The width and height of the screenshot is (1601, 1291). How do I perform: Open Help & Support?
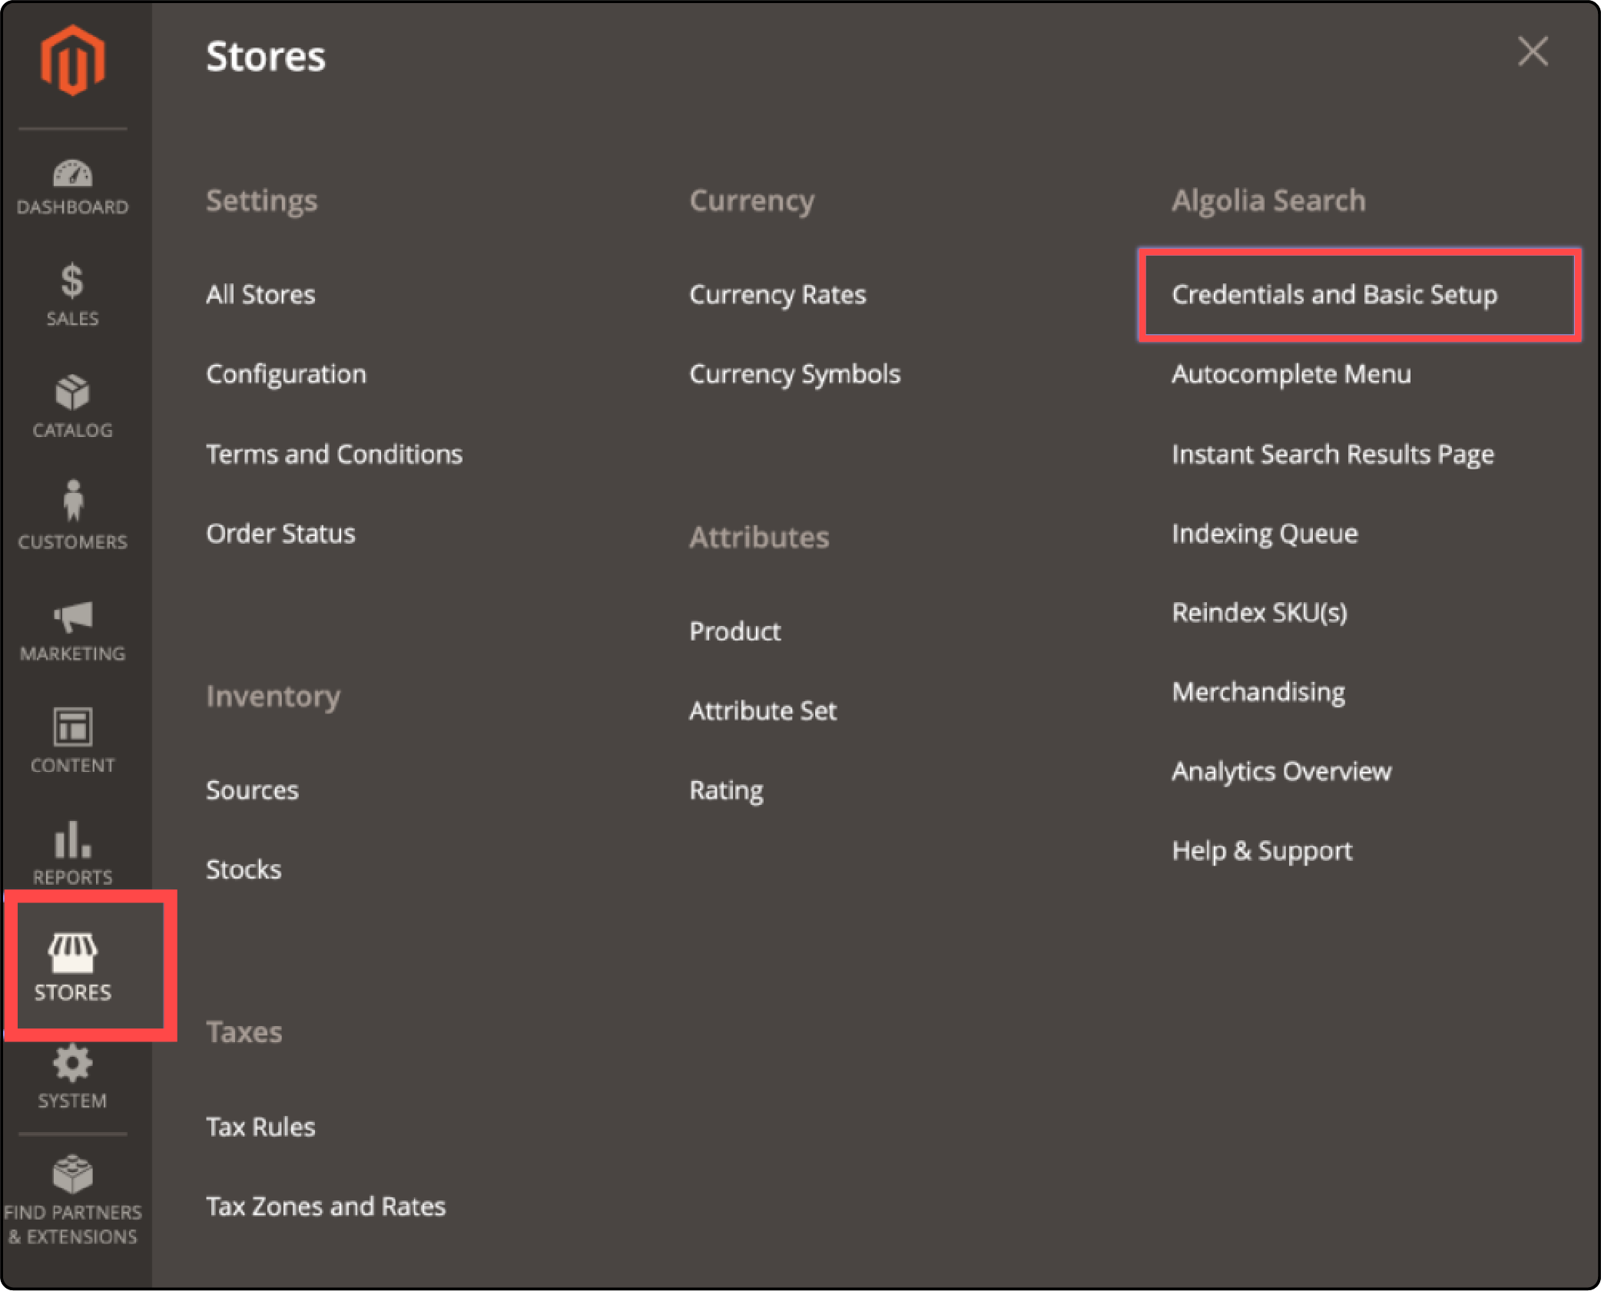point(1261,851)
